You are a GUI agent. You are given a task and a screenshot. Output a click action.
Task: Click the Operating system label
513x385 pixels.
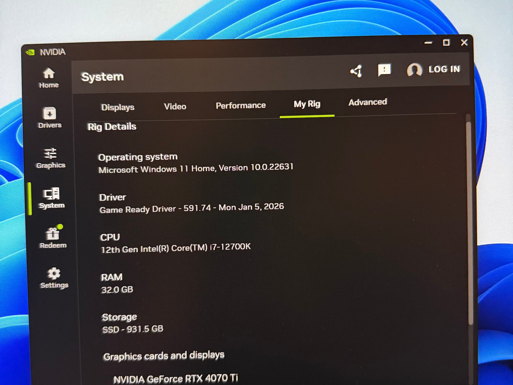[x=138, y=157]
